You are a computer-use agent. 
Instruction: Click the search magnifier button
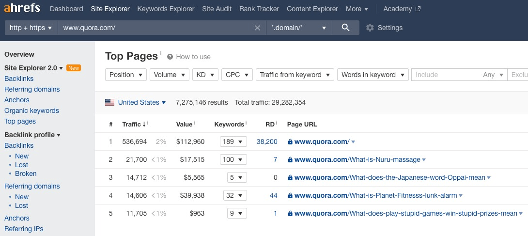click(x=345, y=28)
